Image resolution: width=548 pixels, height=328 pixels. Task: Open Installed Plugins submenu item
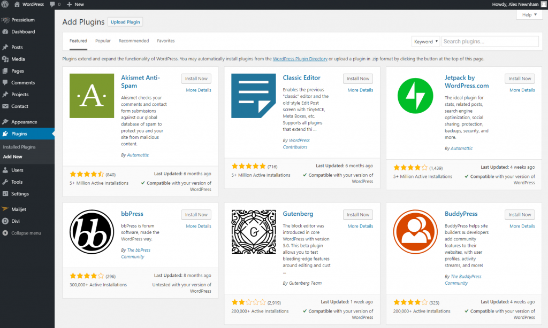click(19, 147)
